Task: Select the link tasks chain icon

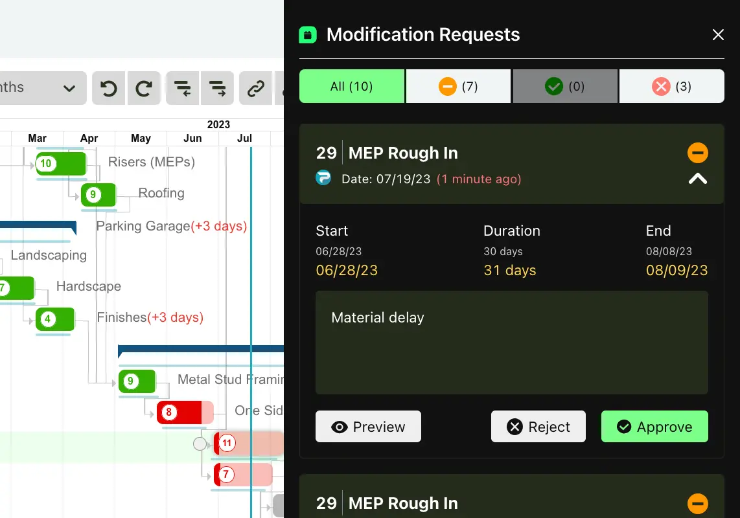Action: [255, 89]
